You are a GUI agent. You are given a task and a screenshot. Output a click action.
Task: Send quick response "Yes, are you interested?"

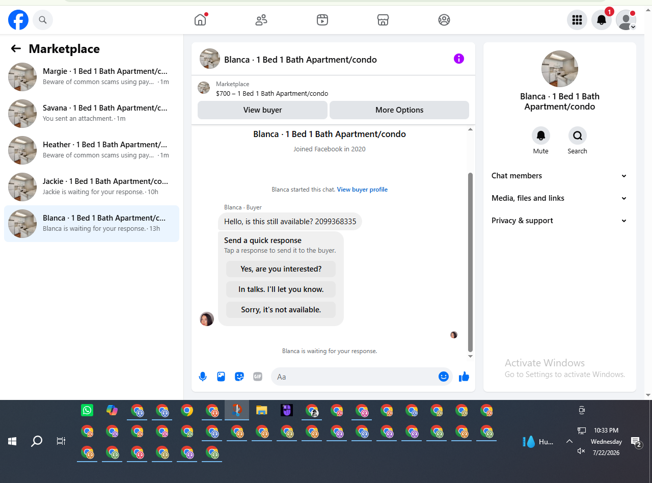click(x=281, y=269)
